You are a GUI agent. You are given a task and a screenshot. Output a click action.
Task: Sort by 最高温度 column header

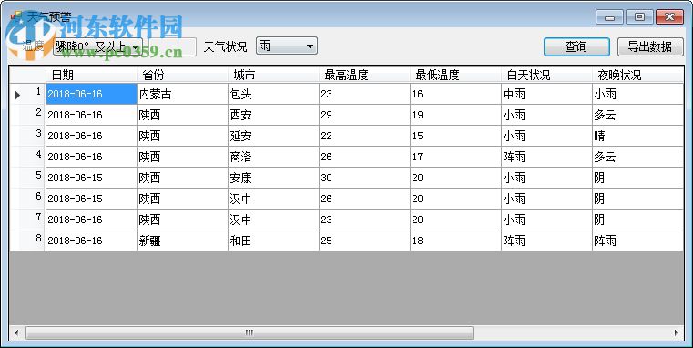click(x=364, y=75)
